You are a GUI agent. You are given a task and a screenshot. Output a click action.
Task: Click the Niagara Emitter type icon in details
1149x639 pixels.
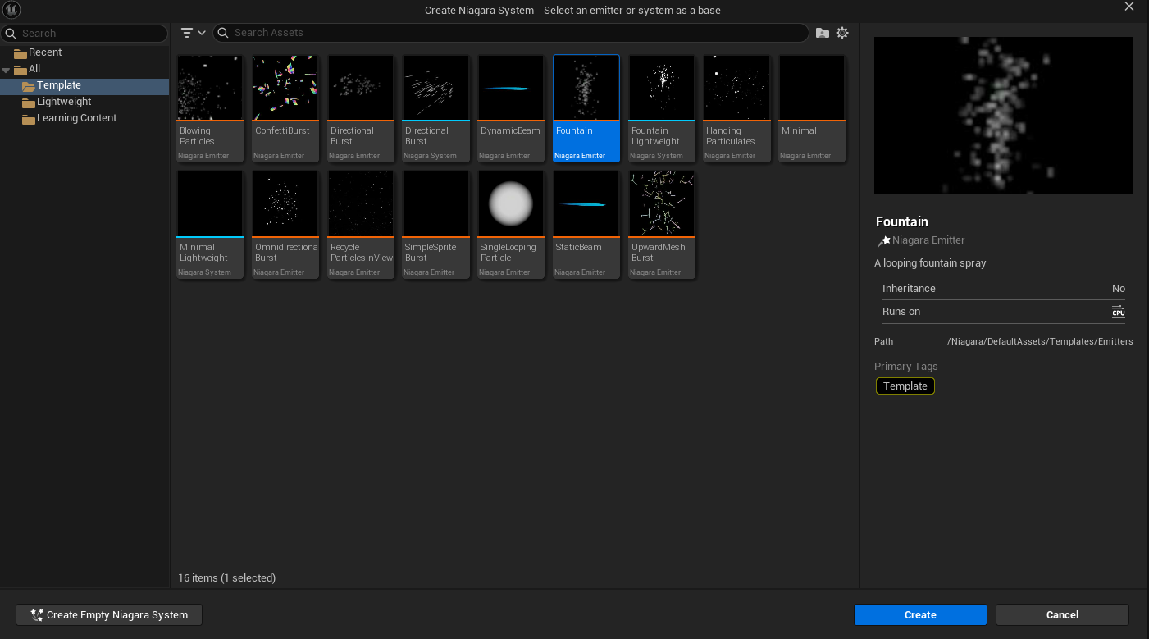[x=883, y=241]
